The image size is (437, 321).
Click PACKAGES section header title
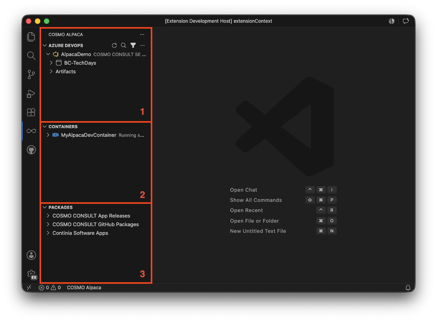(60, 207)
